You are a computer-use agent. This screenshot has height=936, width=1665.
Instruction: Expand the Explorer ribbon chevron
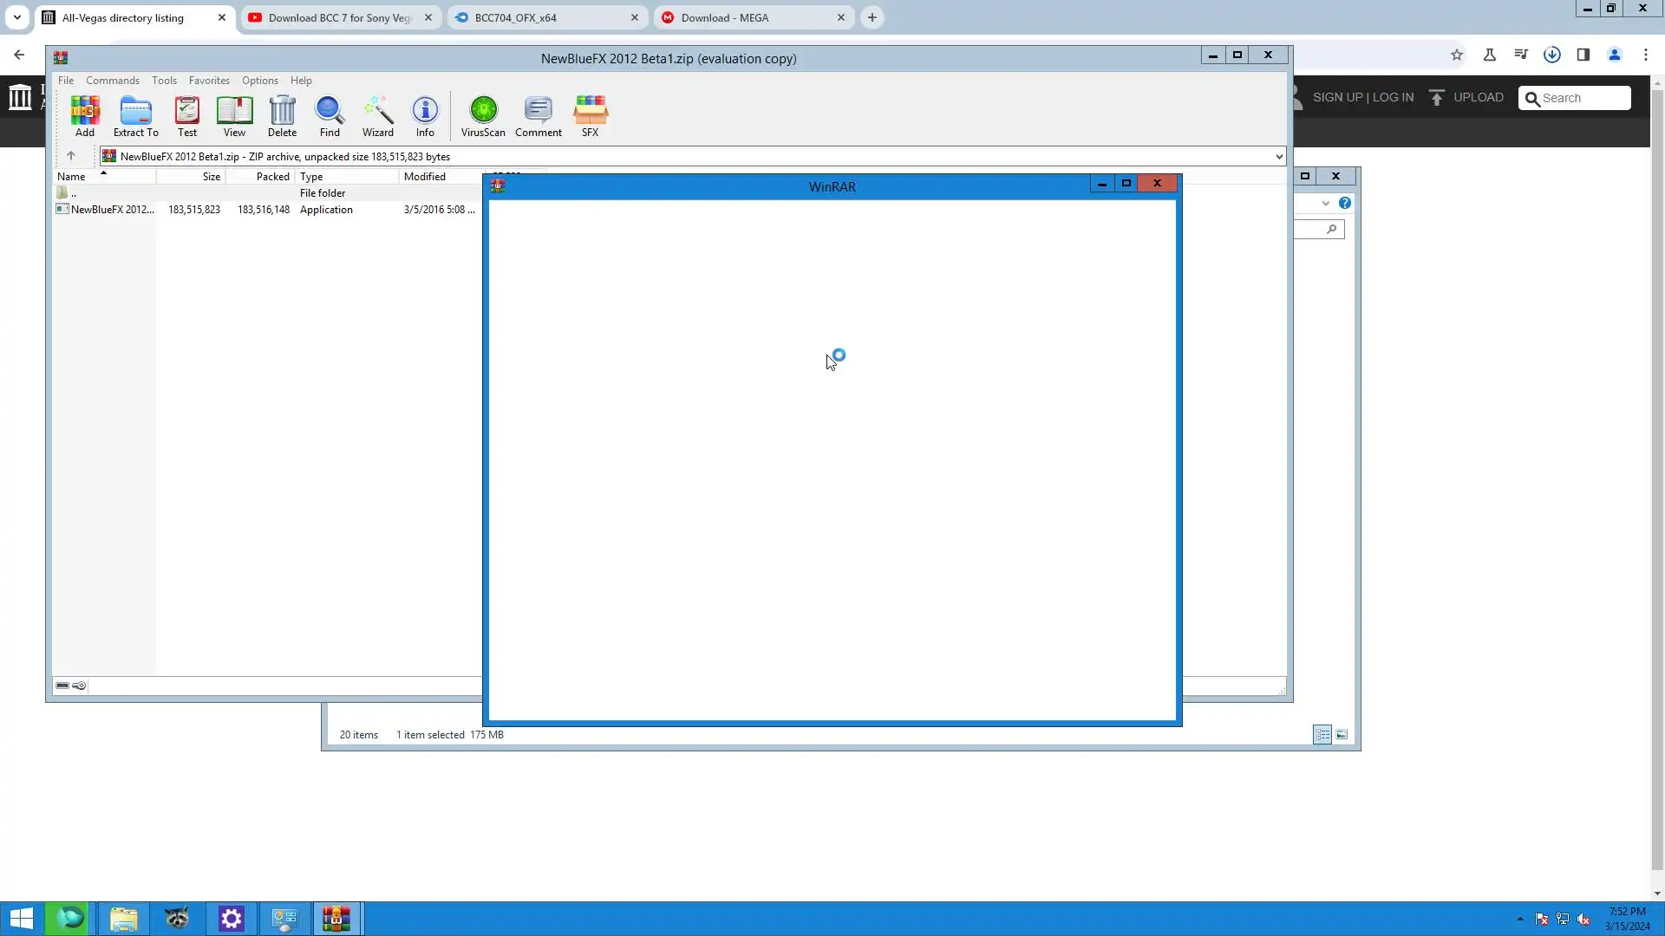coord(1325,203)
